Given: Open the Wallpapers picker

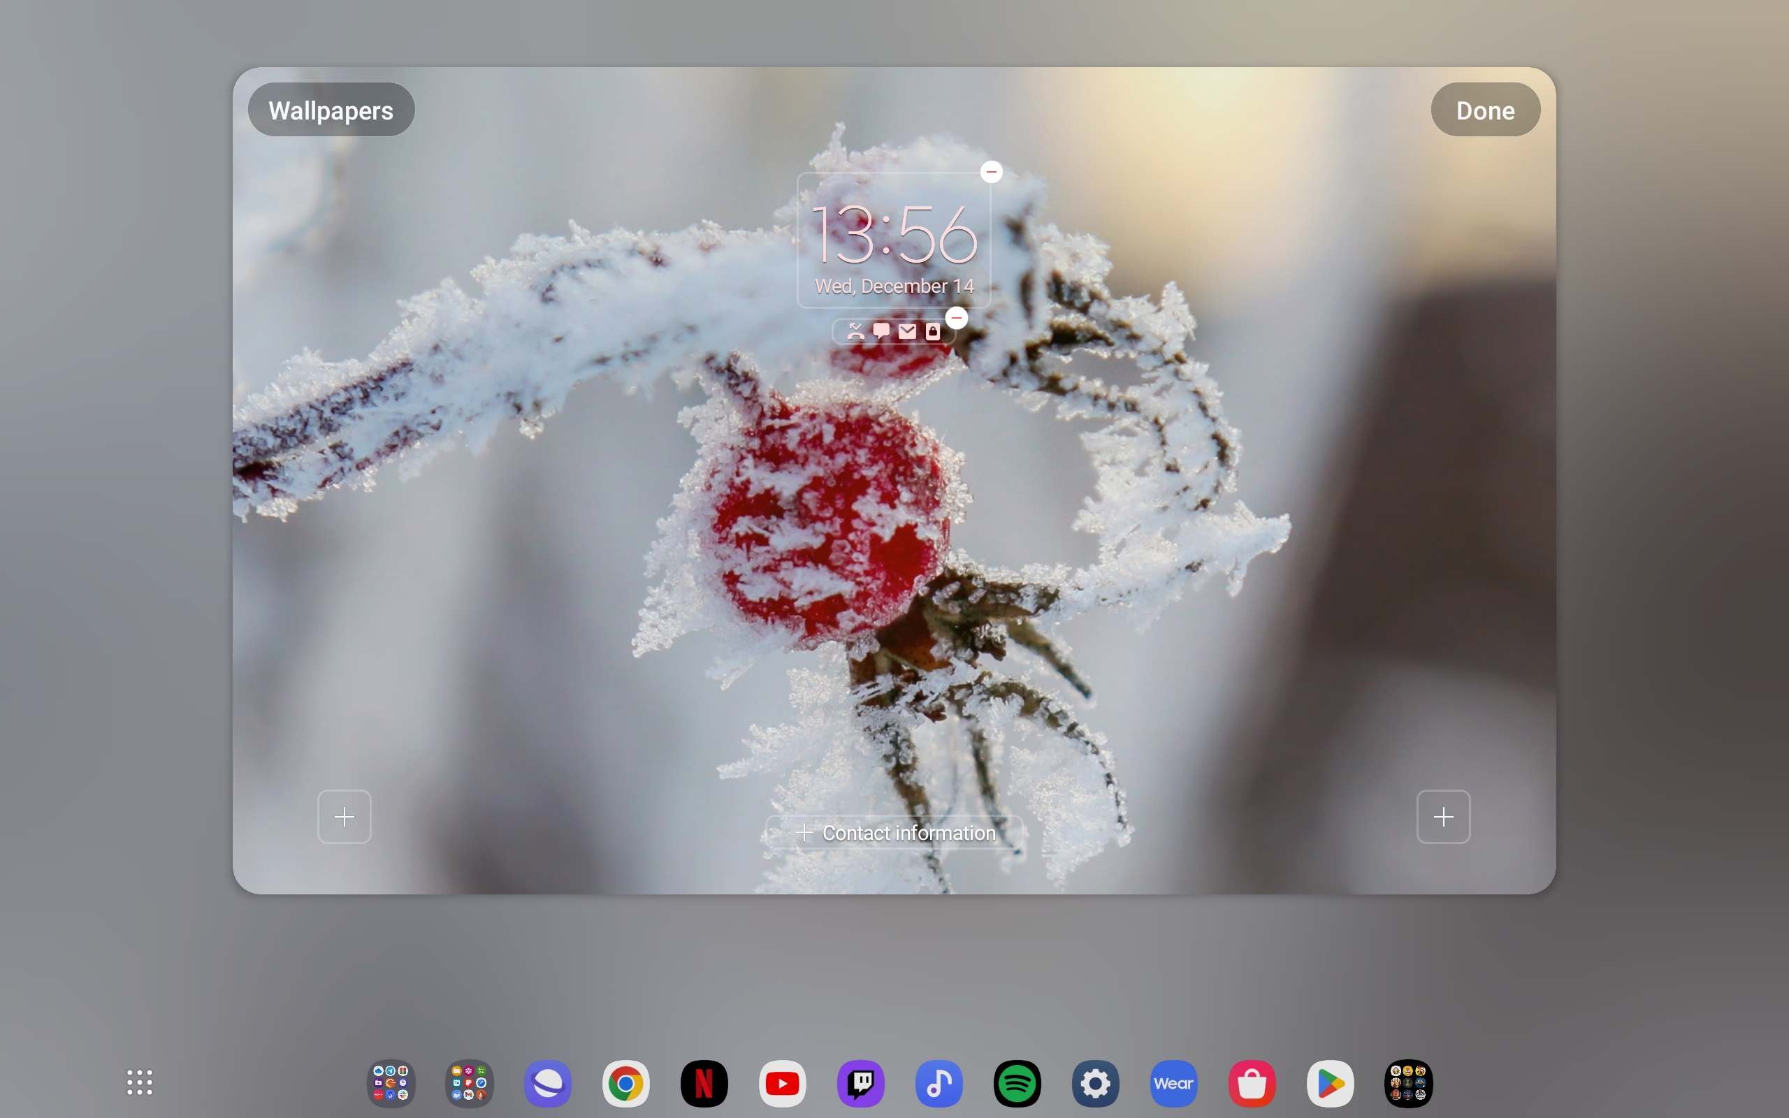Looking at the screenshot, I should click(331, 110).
